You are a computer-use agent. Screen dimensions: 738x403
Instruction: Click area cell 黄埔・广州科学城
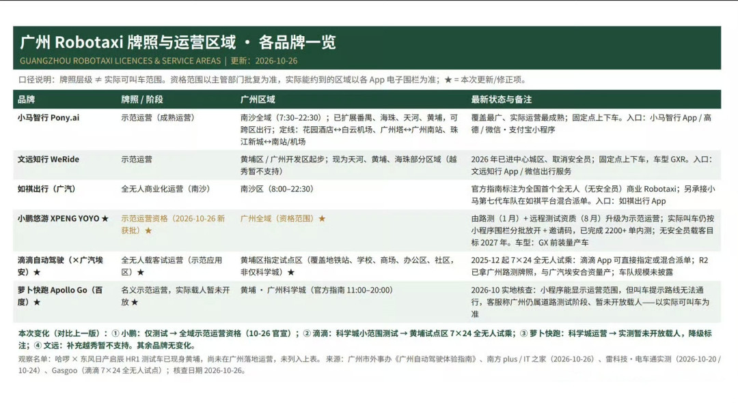point(316,290)
